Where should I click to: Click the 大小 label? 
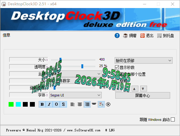pos(43,60)
